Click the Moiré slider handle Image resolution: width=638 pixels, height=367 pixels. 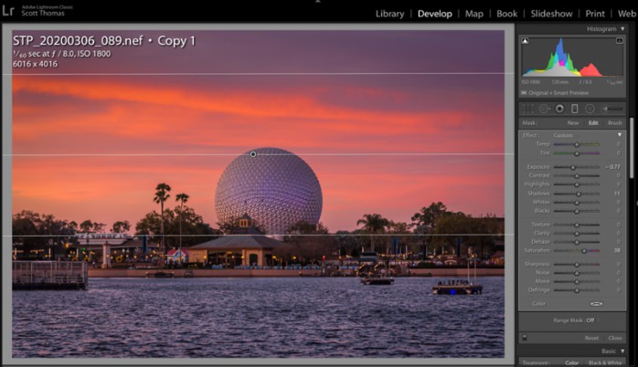point(577,282)
